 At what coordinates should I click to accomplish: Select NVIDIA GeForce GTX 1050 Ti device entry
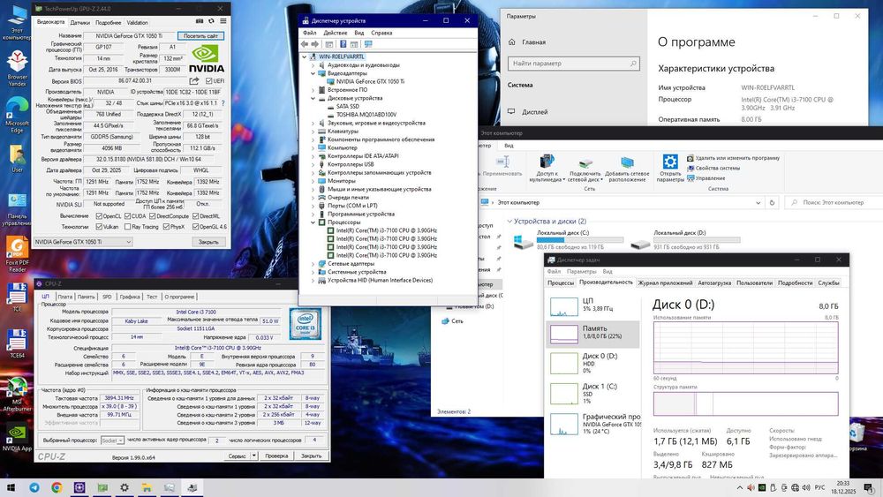click(x=370, y=81)
